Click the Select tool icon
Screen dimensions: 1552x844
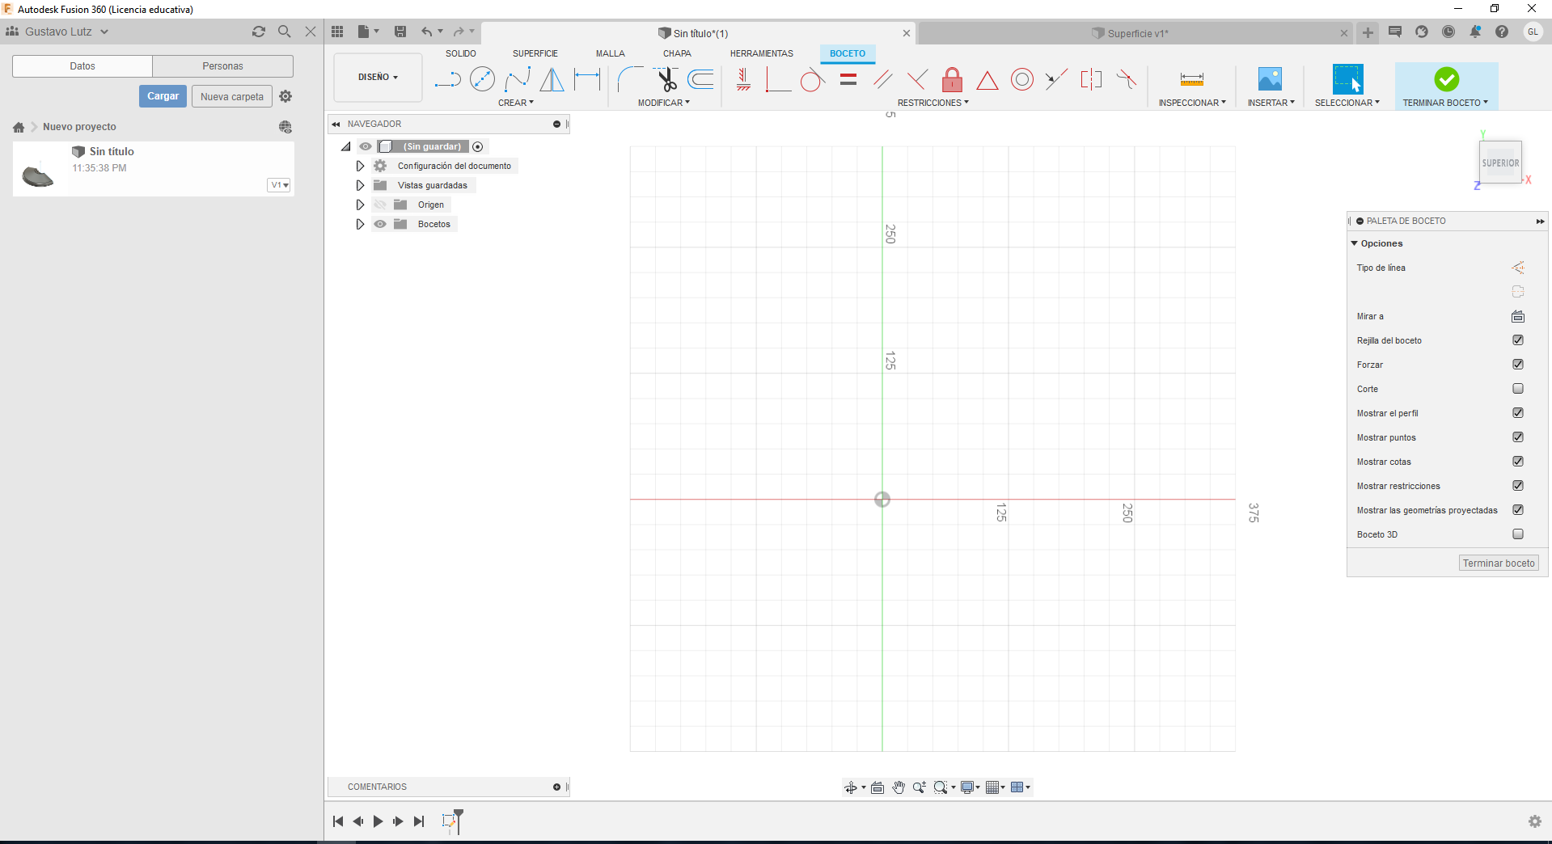coord(1347,79)
